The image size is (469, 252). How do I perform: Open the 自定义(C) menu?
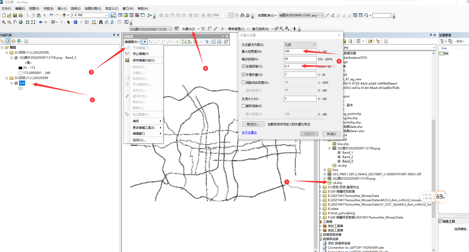pyautogui.click(x=112, y=9)
